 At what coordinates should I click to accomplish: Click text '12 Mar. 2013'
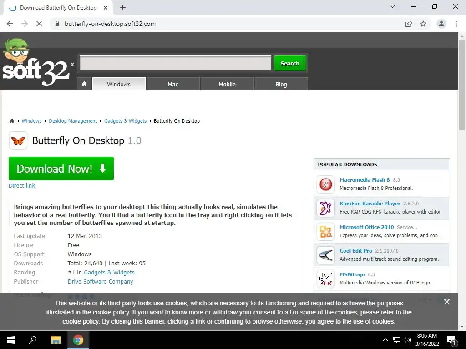(85, 236)
